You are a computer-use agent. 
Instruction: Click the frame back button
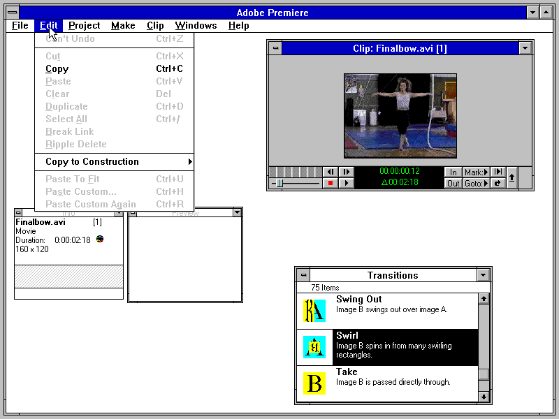tap(331, 172)
